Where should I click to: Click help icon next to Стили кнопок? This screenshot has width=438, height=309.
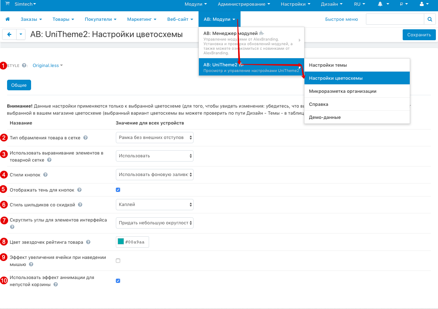tap(46, 175)
